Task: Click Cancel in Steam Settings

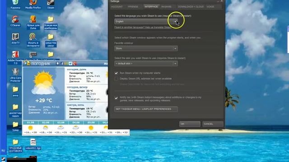Action: point(213,124)
